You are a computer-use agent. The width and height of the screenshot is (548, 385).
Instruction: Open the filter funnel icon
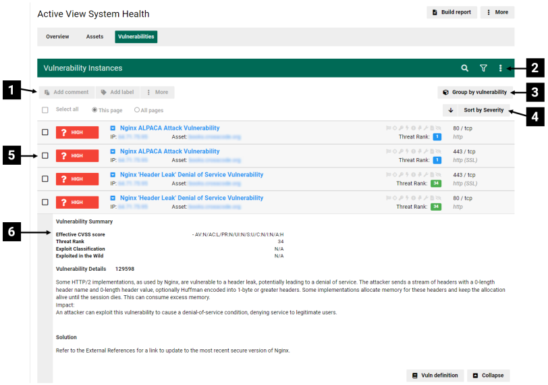coord(483,68)
